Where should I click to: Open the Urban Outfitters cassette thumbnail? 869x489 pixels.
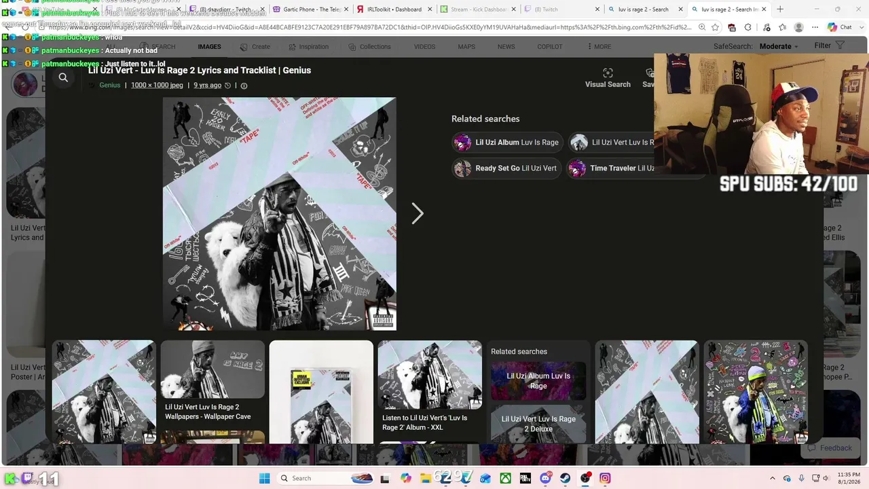(x=321, y=392)
